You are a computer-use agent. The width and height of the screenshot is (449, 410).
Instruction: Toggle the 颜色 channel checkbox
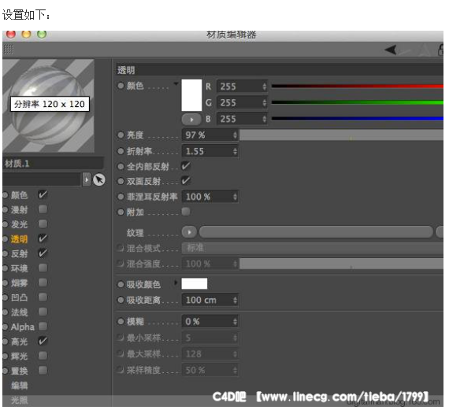click(x=43, y=194)
